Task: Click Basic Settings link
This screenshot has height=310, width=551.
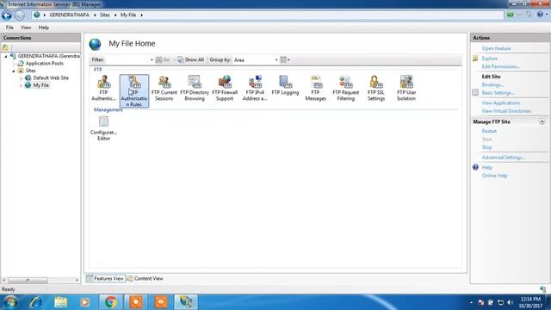Action: click(498, 93)
